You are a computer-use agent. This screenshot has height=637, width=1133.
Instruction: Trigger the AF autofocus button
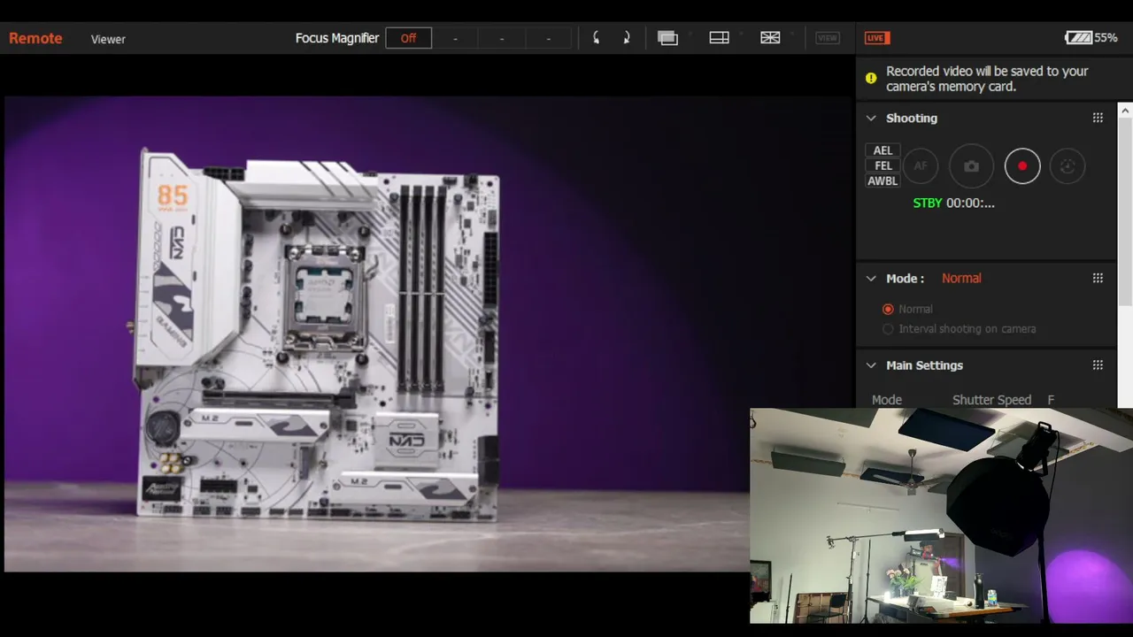click(921, 166)
